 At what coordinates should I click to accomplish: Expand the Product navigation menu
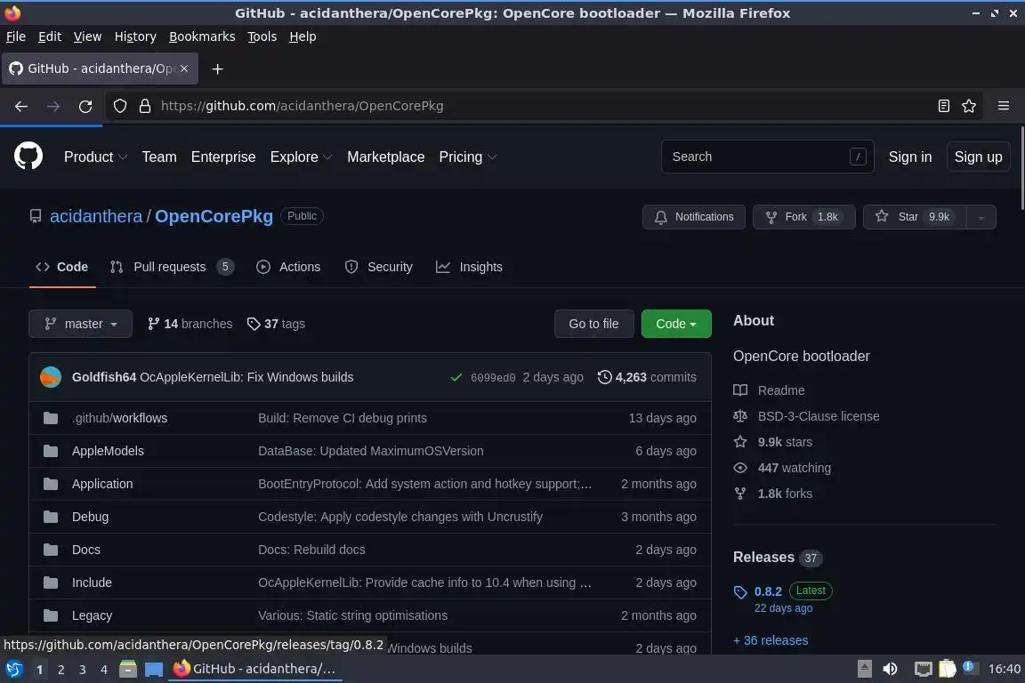[95, 157]
